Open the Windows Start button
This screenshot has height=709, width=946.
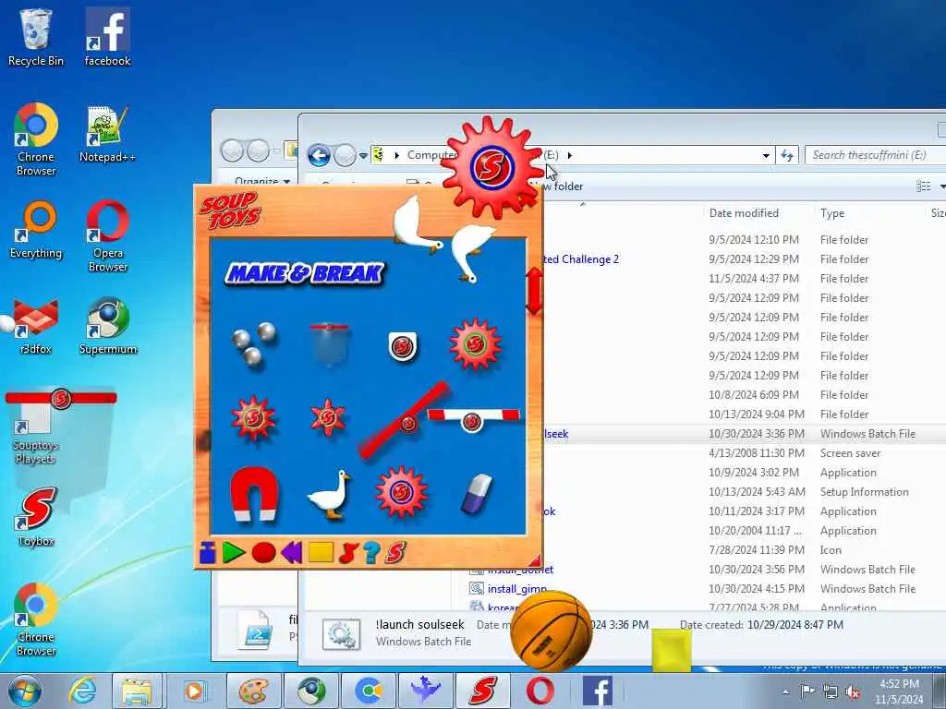click(x=24, y=691)
